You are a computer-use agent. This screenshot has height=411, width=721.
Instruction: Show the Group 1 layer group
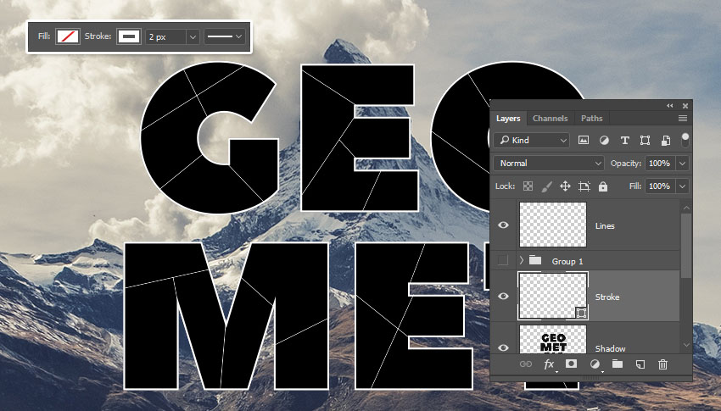(503, 260)
